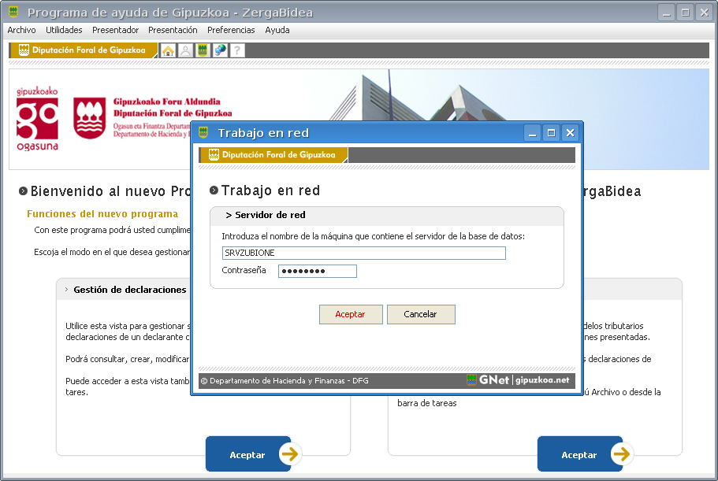This screenshot has width=718, height=481.
Task: Open the Preferencias menu
Action: point(231,30)
